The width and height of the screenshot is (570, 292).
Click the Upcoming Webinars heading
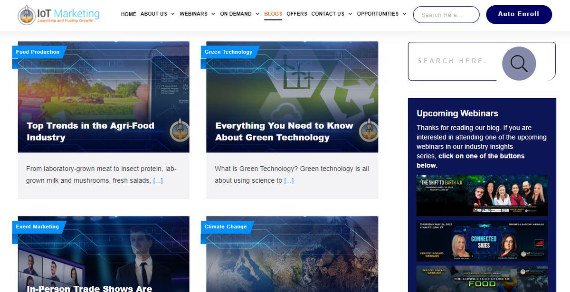457,113
